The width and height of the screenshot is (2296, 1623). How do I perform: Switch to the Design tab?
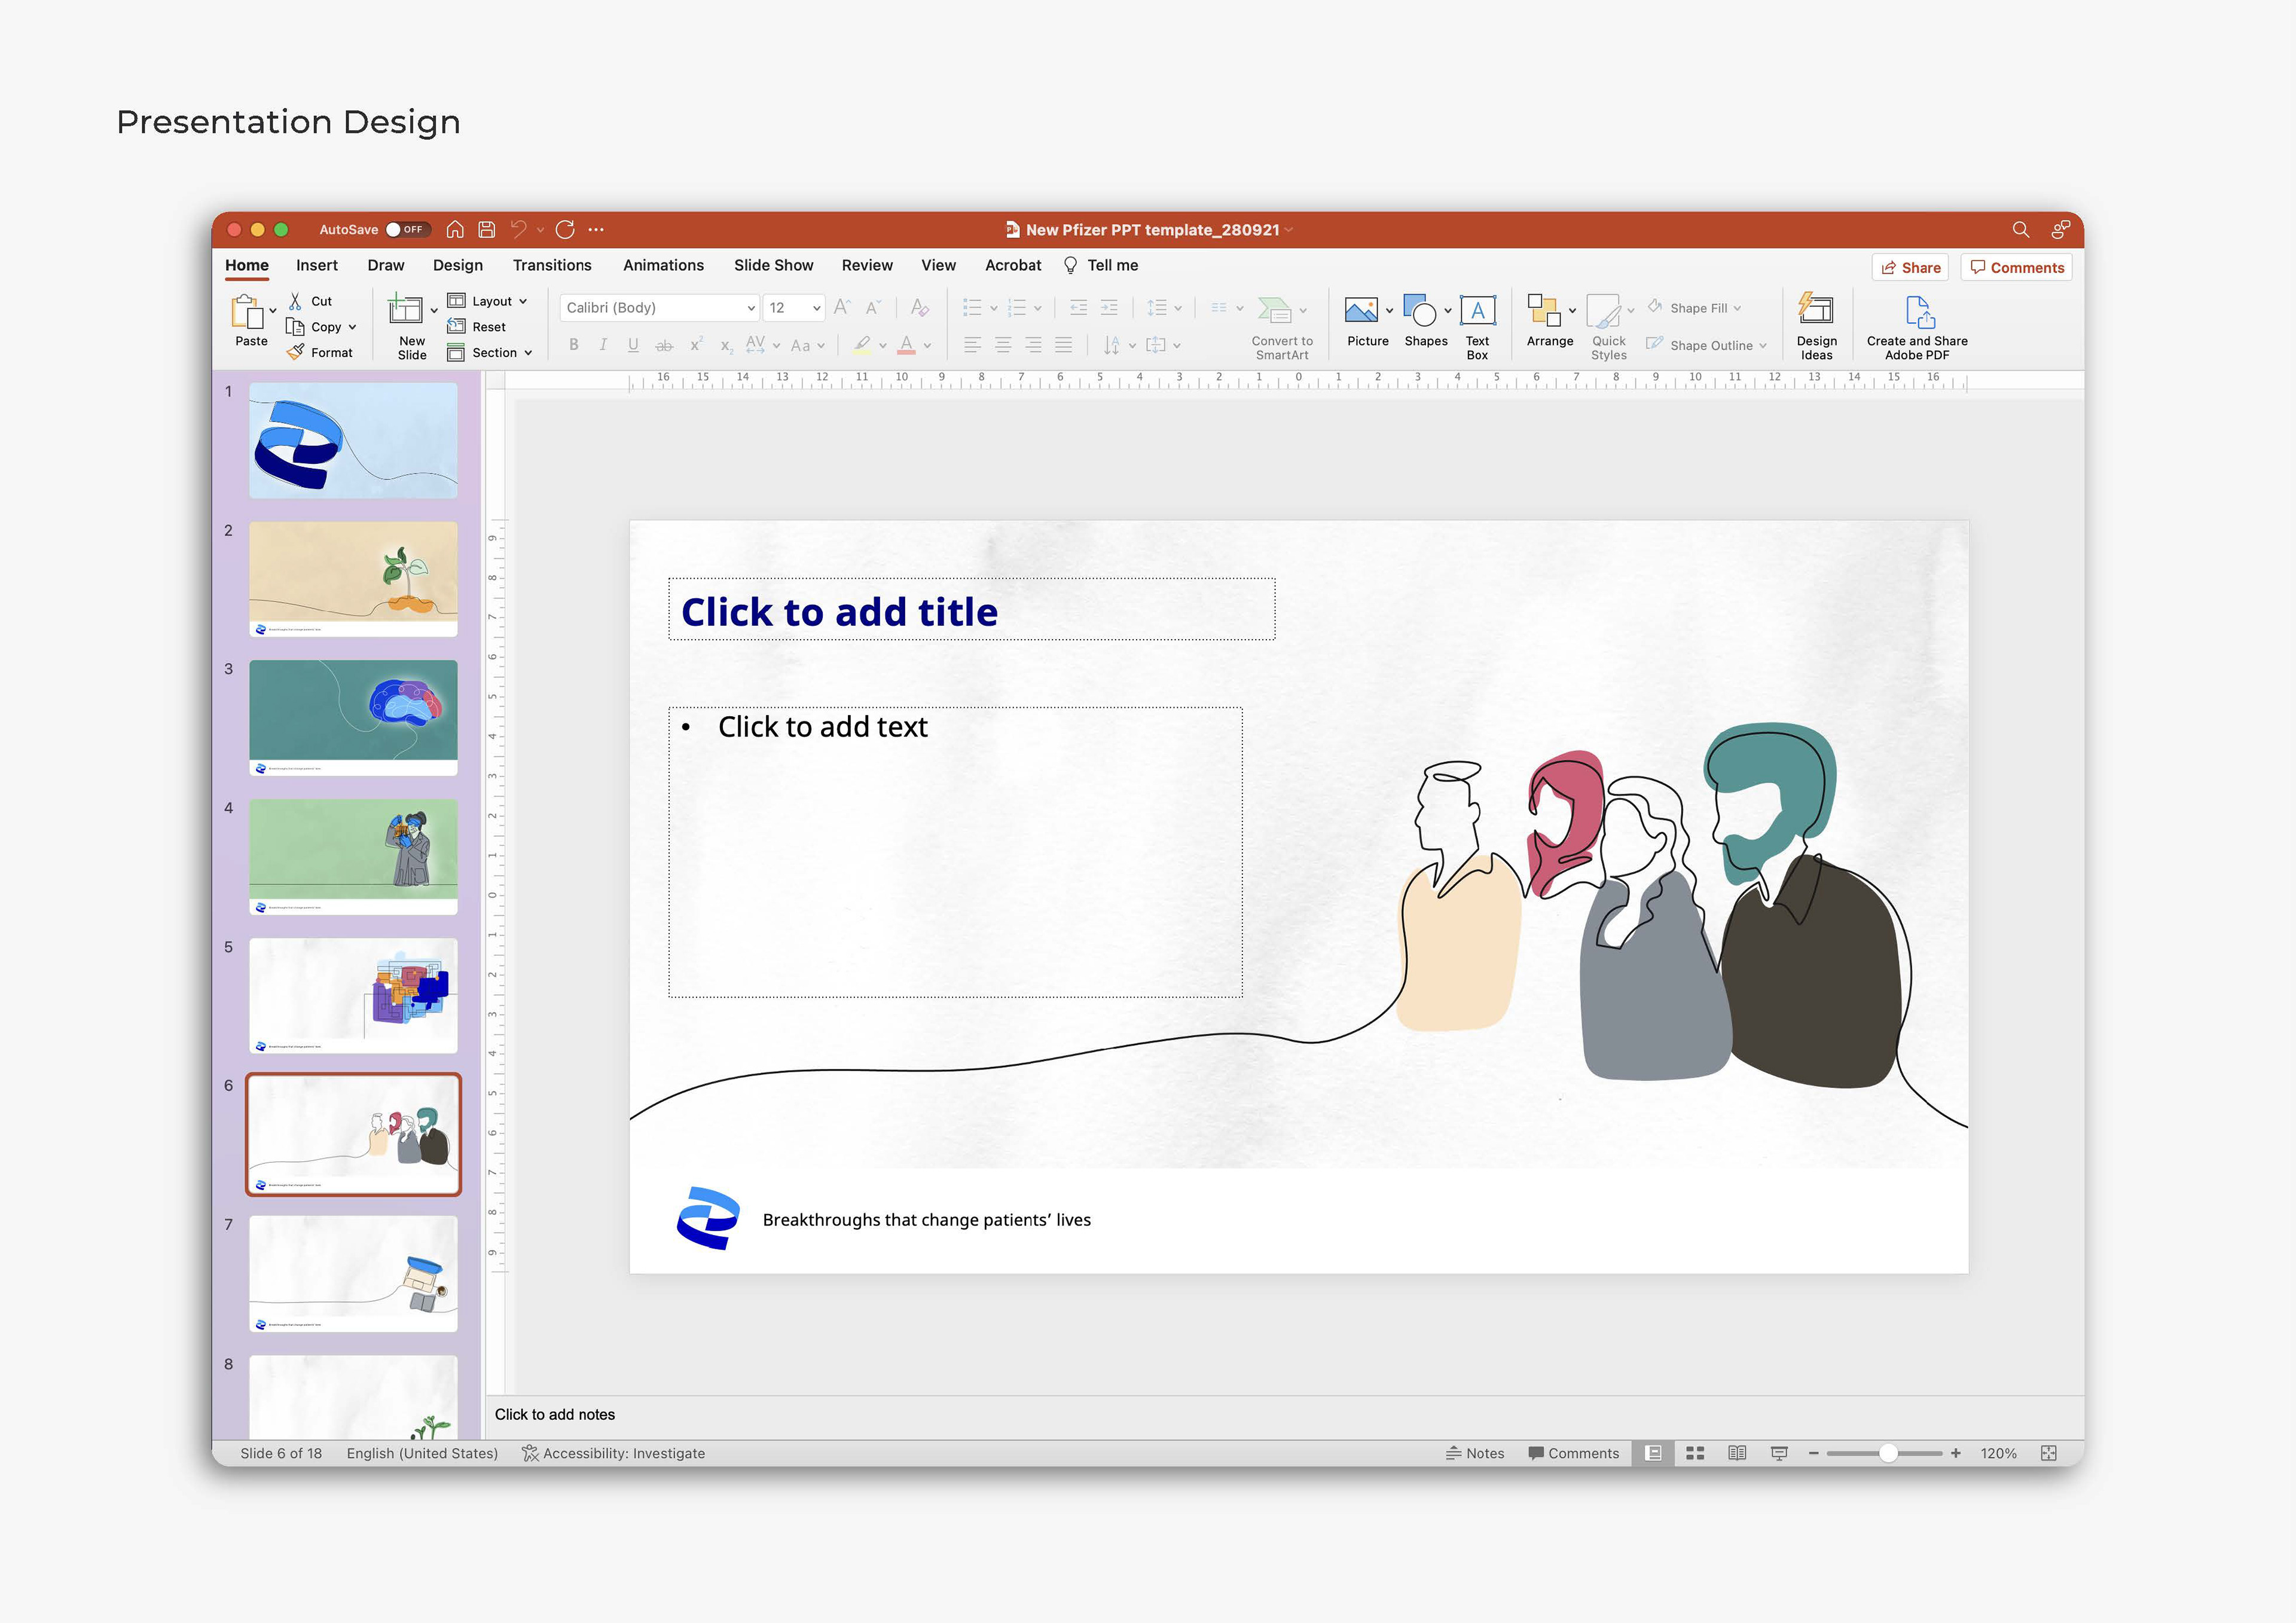tap(458, 265)
